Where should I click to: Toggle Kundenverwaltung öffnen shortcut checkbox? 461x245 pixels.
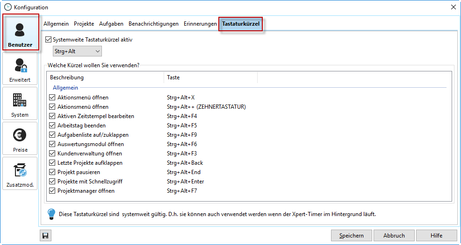(52, 154)
